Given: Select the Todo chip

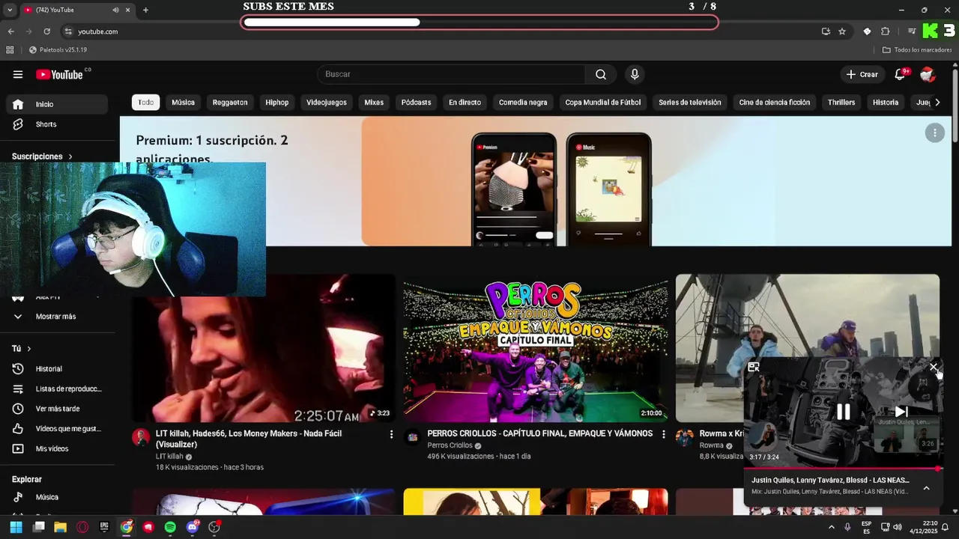Looking at the screenshot, I should click(x=145, y=103).
